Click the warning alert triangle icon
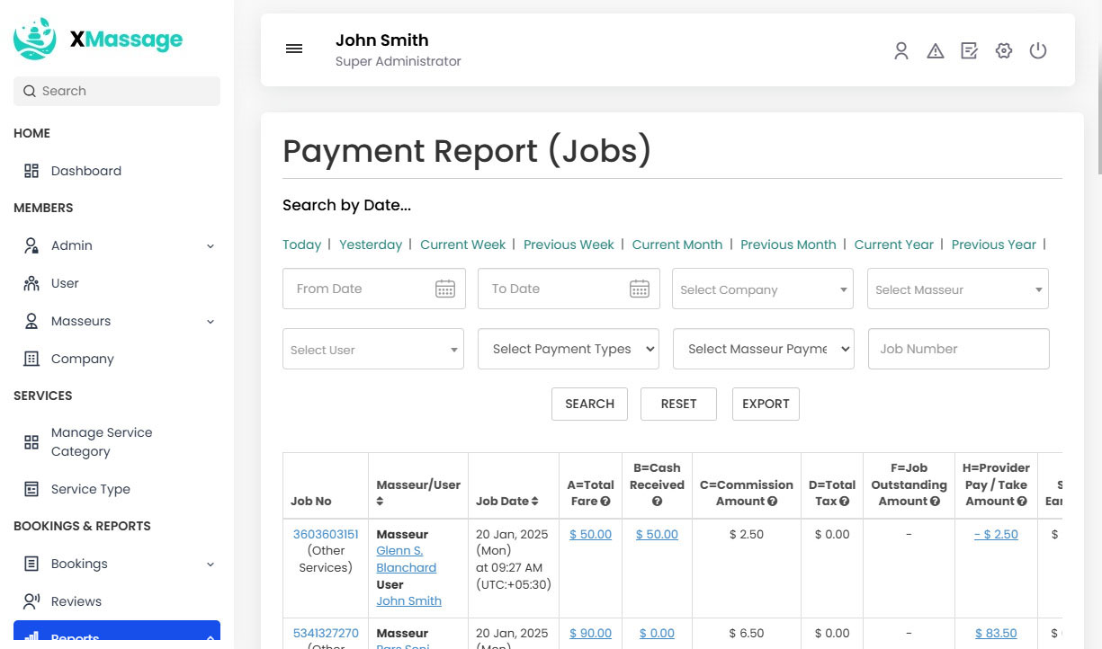The height and width of the screenshot is (649, 1102). coord(936,51)
